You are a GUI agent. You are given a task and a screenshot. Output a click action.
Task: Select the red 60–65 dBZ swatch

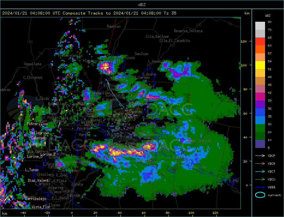(260, 41)
